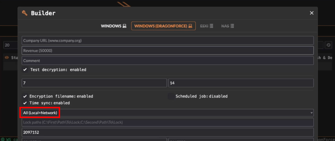Click the 'Encryption filename: enabled' label
The image size is (335, 141).
[x=61, y=96]
